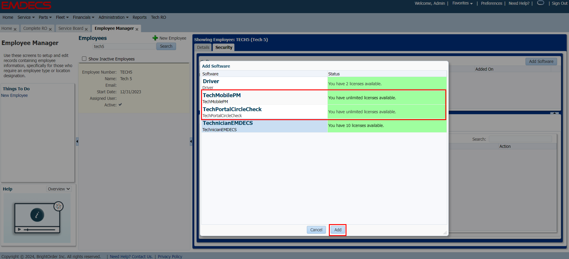Close the Employee Manager tab
This screenshot has height=259, width=569.
click(x=137, y=29)
